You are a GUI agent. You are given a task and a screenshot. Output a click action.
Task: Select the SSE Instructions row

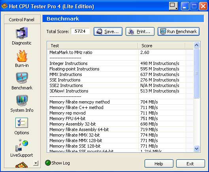(x=120, y=80)
